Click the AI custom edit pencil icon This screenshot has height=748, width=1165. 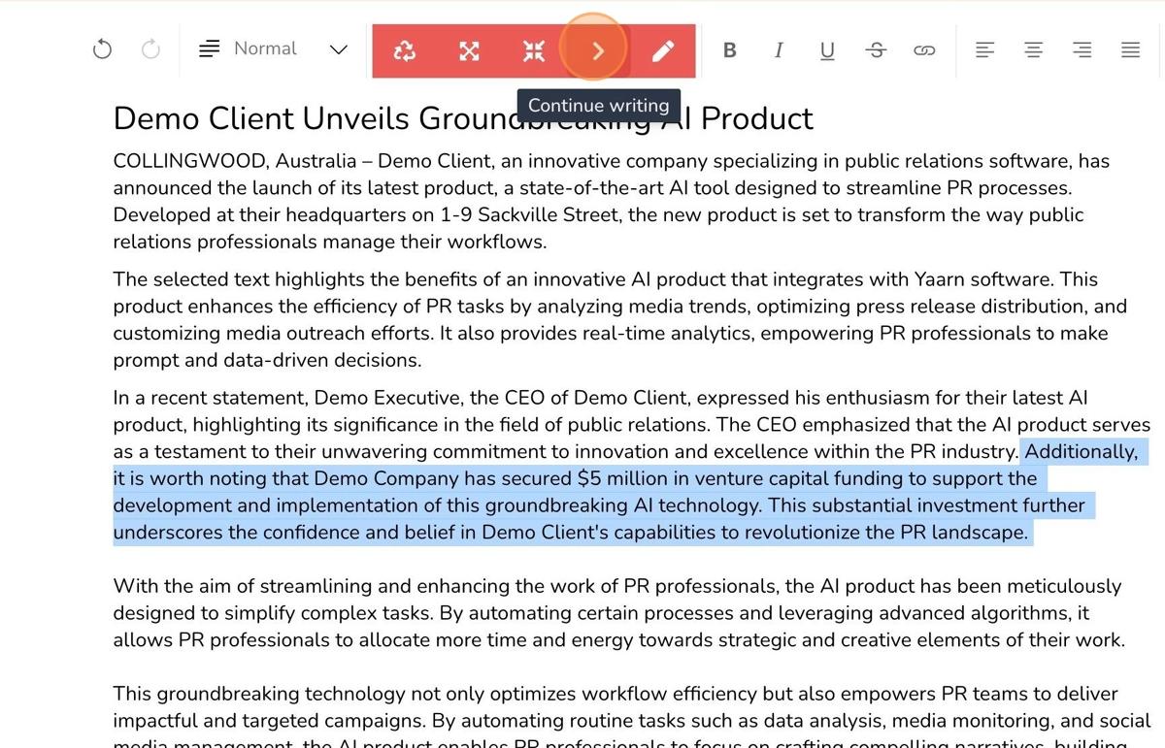point(663,50)
